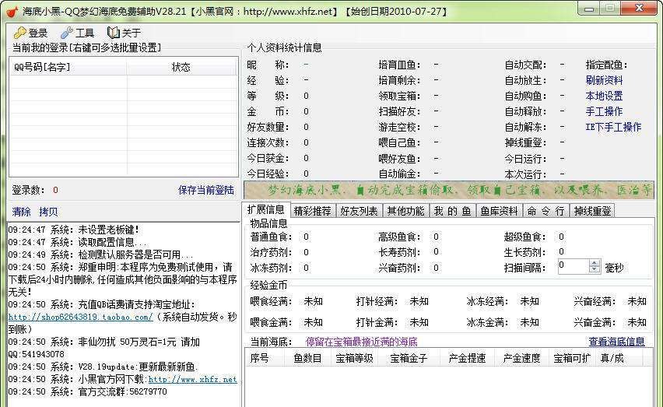Viewport: 663px width, 407px height.
Task: Click the QQ:541943078 log text
Action: coord(37,354)
